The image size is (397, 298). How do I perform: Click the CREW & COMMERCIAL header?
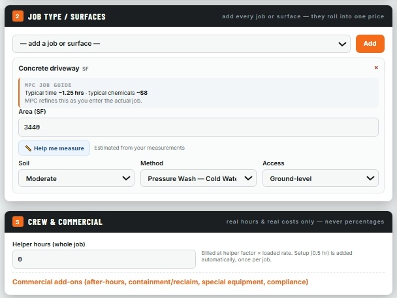[x=65, y=222]
